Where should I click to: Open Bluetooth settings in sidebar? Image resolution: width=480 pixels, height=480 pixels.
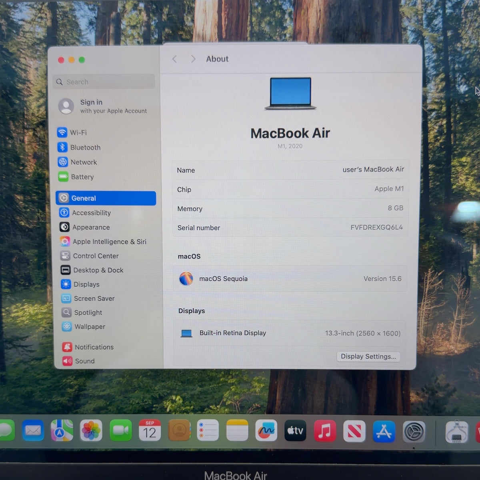click(79, 147)
